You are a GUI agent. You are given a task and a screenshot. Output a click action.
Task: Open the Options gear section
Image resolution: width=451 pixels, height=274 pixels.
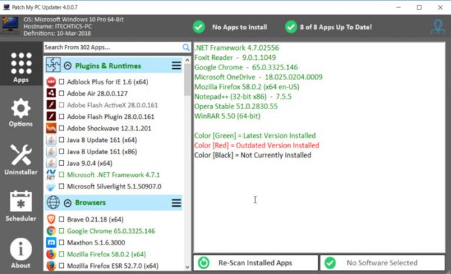click(x=21, y=112)
